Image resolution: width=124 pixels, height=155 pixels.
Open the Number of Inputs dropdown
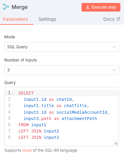(x=62, y=70)
